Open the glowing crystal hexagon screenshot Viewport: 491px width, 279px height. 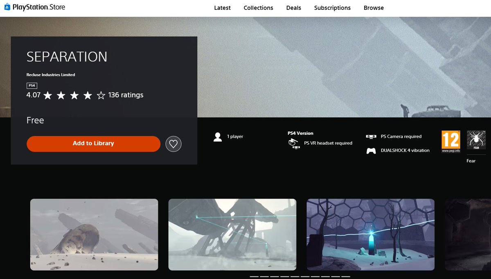pos(371,234)
